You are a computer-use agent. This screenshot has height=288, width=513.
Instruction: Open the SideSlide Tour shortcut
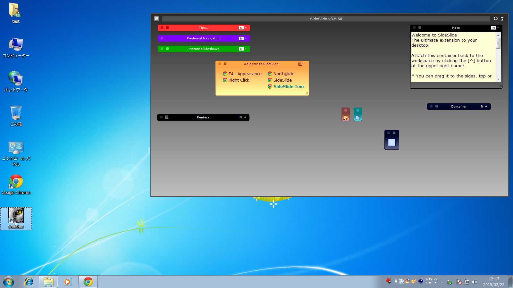click(286, 87)
